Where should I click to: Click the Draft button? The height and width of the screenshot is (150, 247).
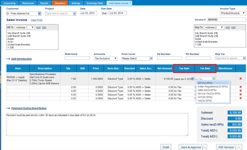point(166,147)
